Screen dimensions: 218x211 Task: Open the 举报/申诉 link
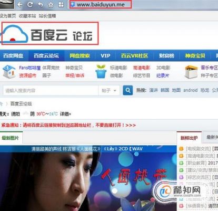coord(75,75)
